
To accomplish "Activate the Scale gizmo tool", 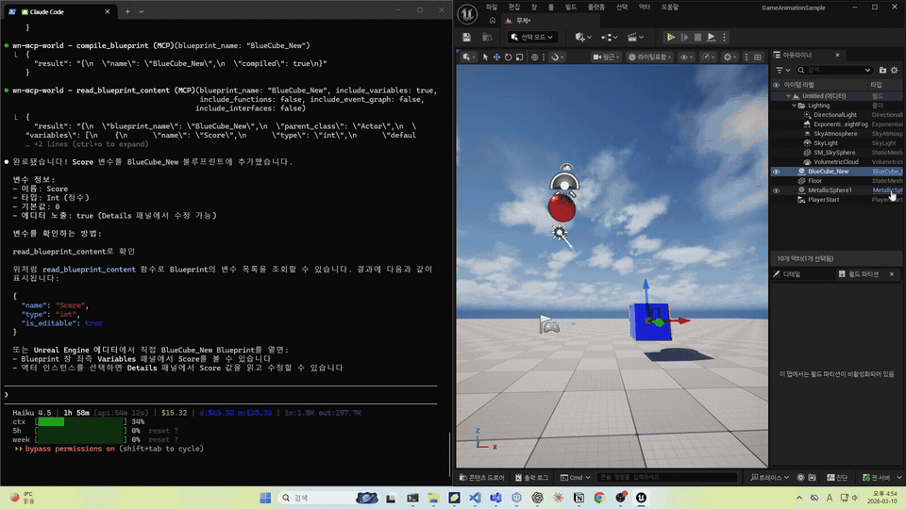I will (519, 57).
